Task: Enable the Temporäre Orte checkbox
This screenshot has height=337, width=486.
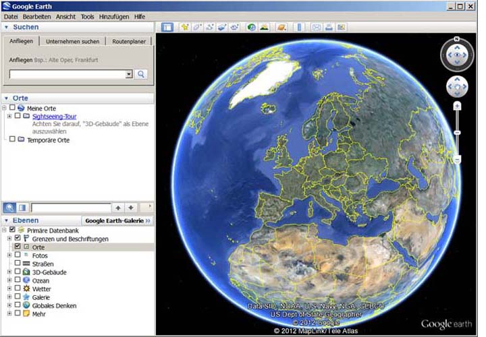Action: 12,140
